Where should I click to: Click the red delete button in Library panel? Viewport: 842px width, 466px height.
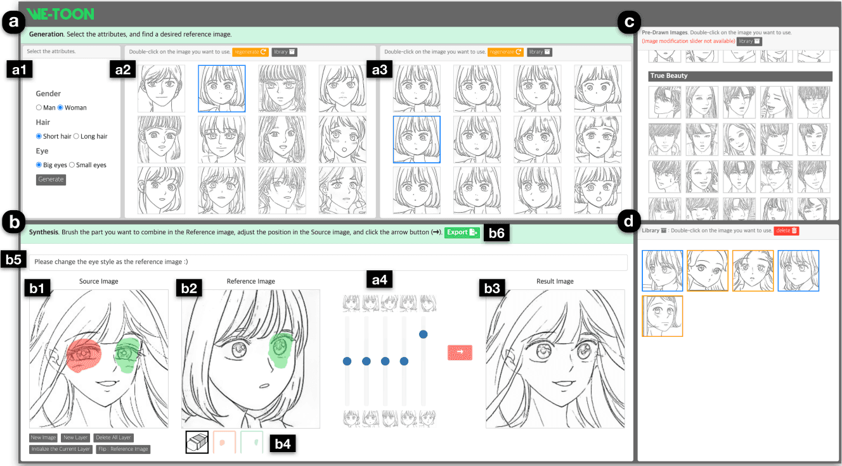(786, 230)
